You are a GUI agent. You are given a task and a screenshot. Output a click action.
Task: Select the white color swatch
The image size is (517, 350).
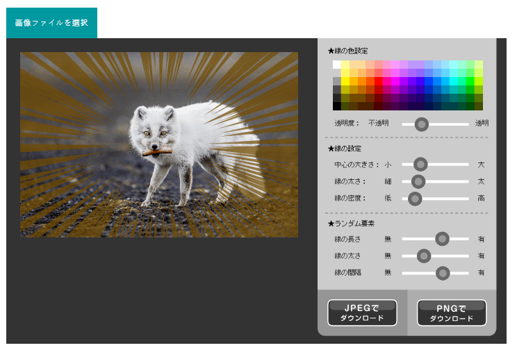(x=336, y=65)
